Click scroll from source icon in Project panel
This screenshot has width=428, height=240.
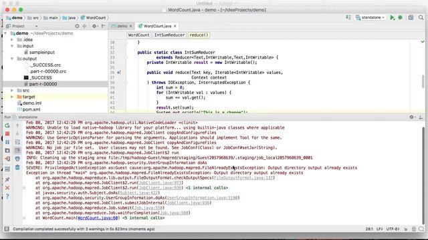click(77, 26)
